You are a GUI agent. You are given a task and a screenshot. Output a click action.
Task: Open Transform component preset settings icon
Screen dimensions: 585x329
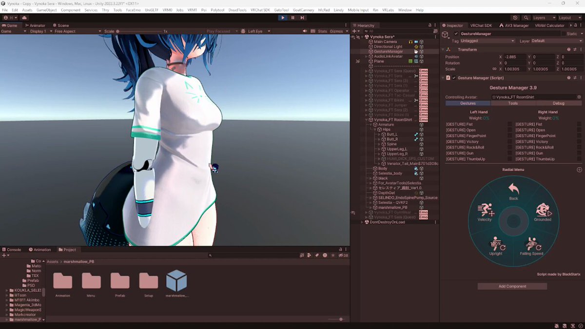coord(575,50)
